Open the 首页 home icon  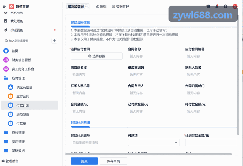click(x=6, y=51)
